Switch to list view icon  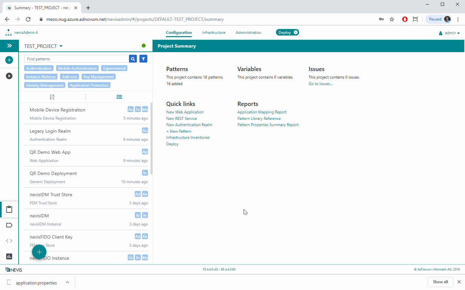coord(119,97)
